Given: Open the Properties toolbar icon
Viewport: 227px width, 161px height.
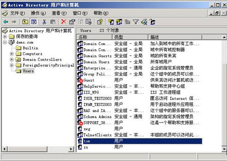Looking at the screenshot, I should tap(72, 22).
